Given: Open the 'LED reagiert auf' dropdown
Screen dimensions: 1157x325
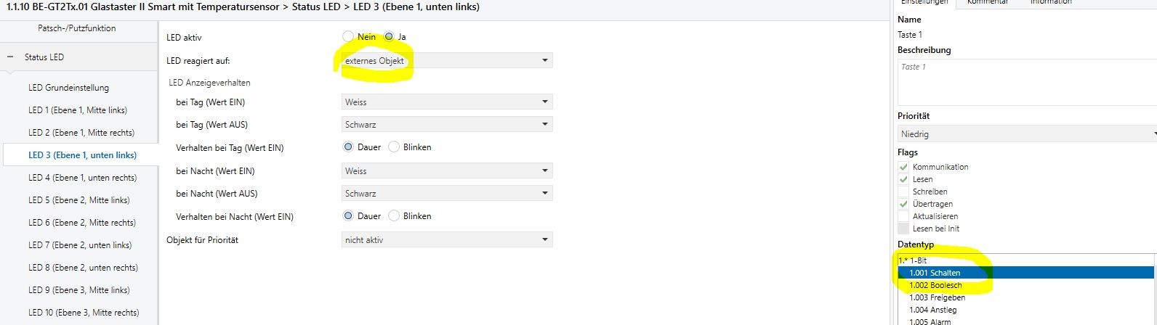Looking at the screenshot, I should (446, 61).
